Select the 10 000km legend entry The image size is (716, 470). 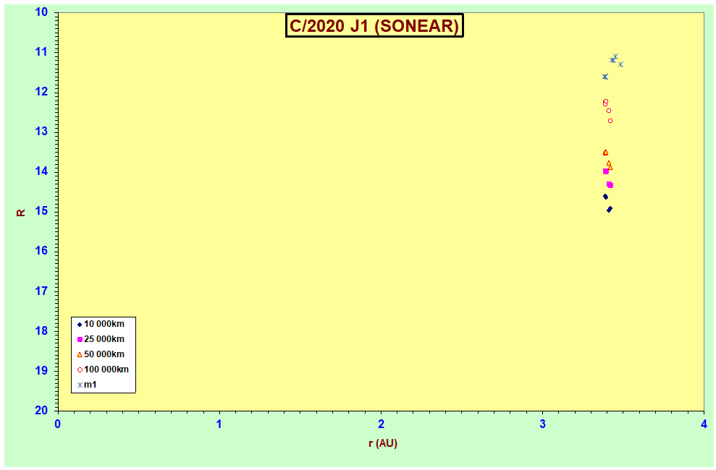[x=101, y=324]
